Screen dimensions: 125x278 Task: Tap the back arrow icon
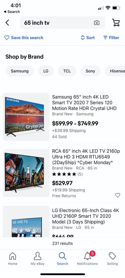click(7, 23)
